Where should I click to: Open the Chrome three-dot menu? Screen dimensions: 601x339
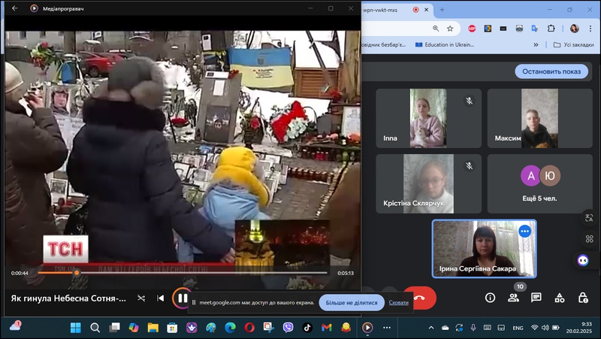pyautogui.click(x=591, y=28)
